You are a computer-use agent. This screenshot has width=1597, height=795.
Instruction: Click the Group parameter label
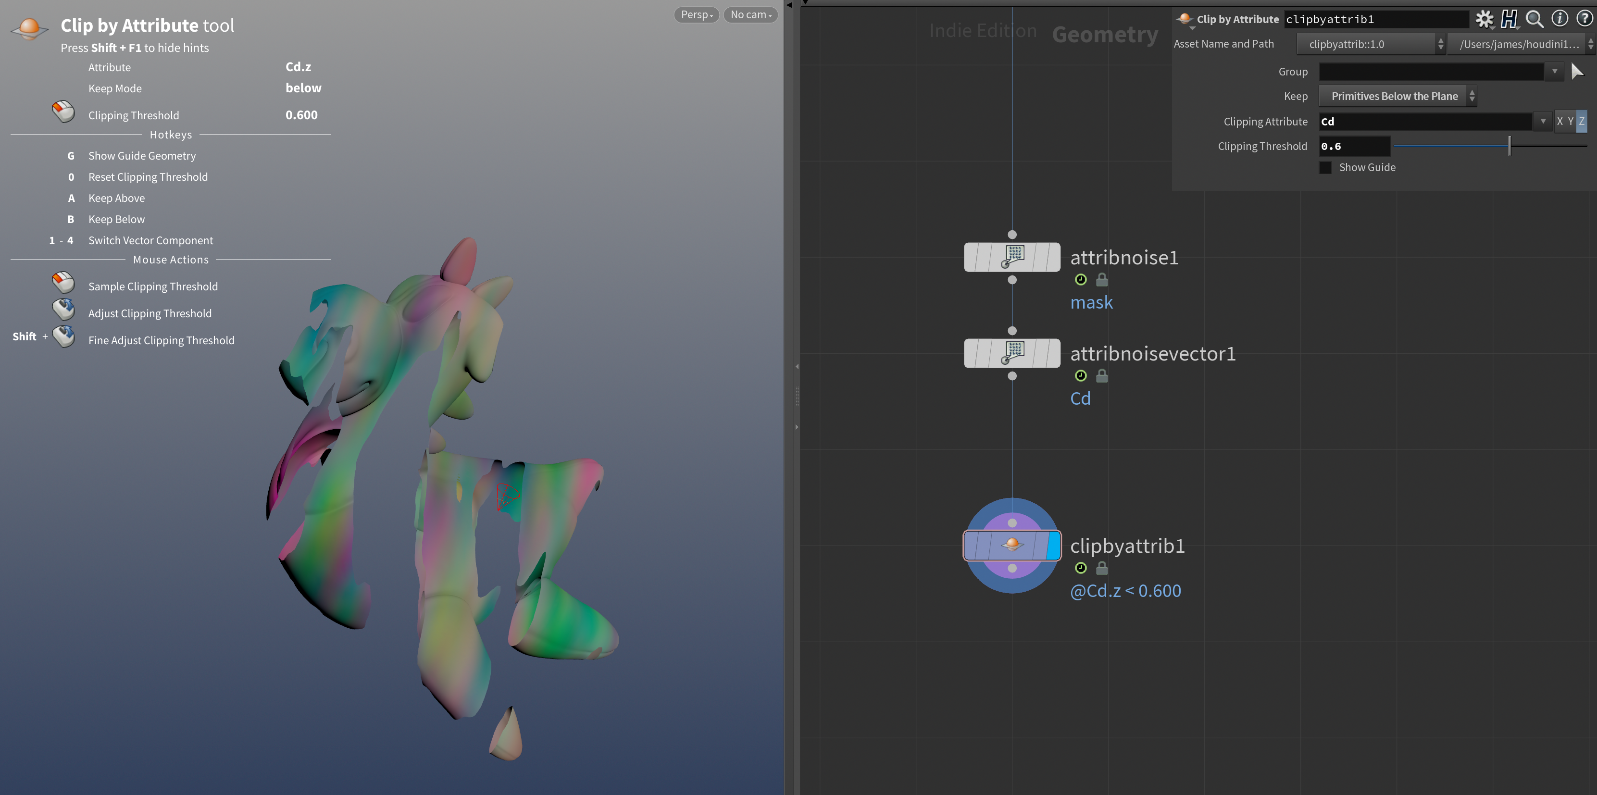[1293, 72]
